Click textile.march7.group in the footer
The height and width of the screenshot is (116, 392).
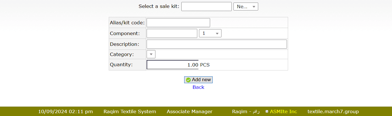coord(333,111)
